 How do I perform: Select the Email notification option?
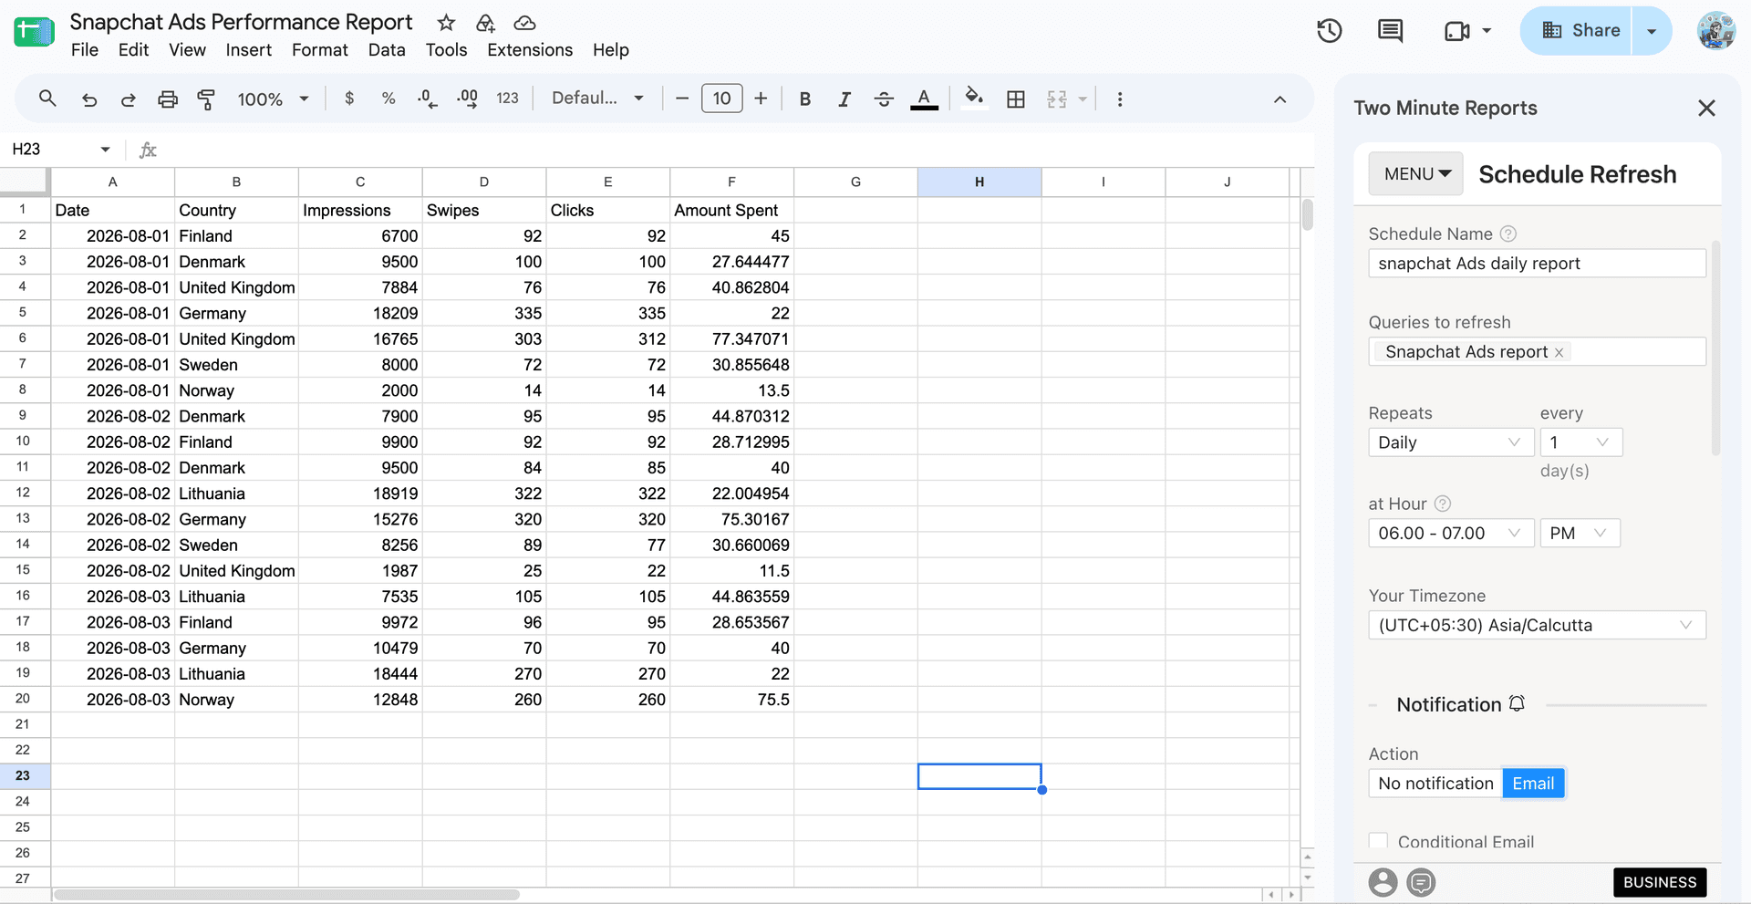[1533, 784]
